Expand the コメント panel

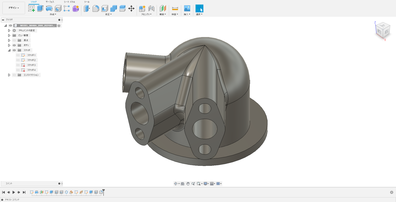point(60,184)
